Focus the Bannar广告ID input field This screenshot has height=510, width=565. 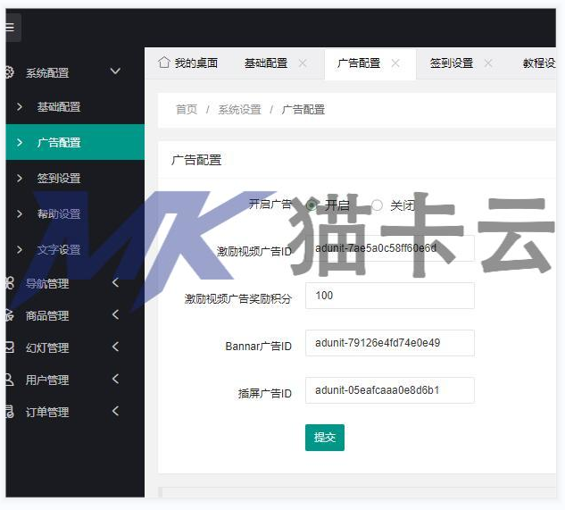390,343
